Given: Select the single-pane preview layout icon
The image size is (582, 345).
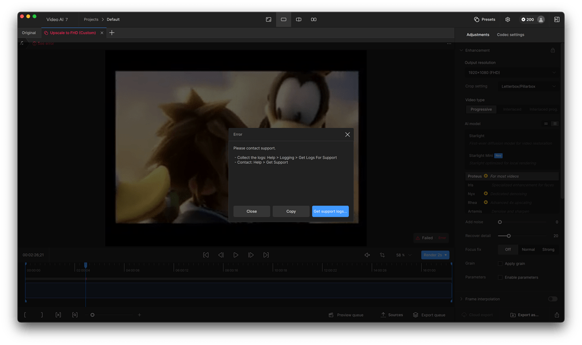Looking at the screenshot, I should coord(284,19).
